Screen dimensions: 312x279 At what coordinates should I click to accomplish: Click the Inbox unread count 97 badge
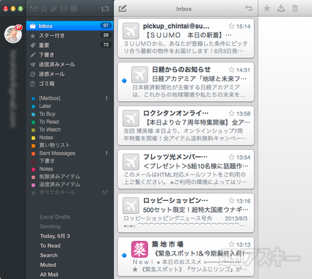coord(106,25)
